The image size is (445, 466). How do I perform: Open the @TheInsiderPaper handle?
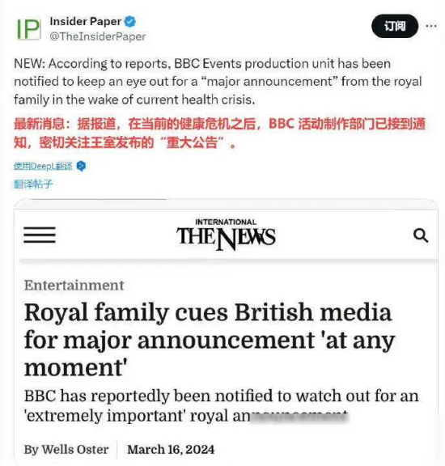98,36
